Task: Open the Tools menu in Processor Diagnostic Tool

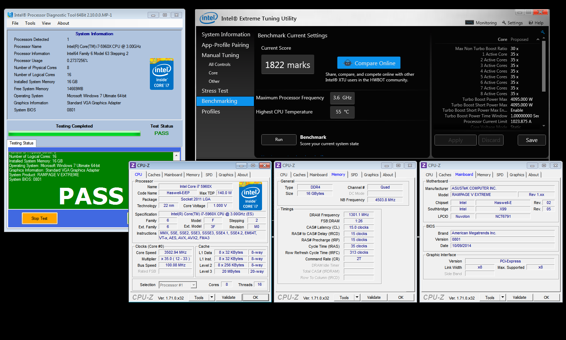Action: point(30,23)
